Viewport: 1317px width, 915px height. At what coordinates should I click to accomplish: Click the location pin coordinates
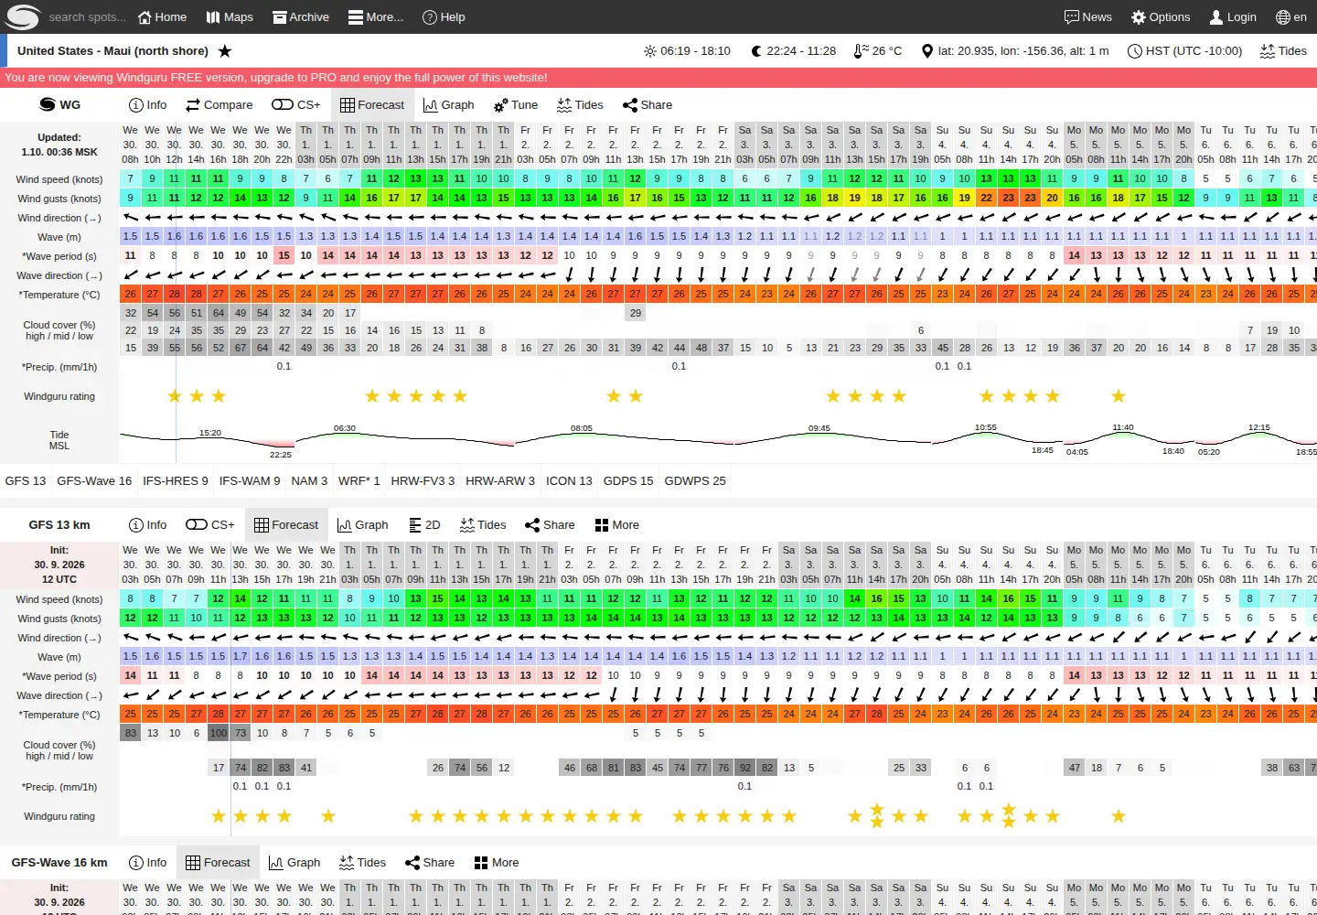(1015, 51)
